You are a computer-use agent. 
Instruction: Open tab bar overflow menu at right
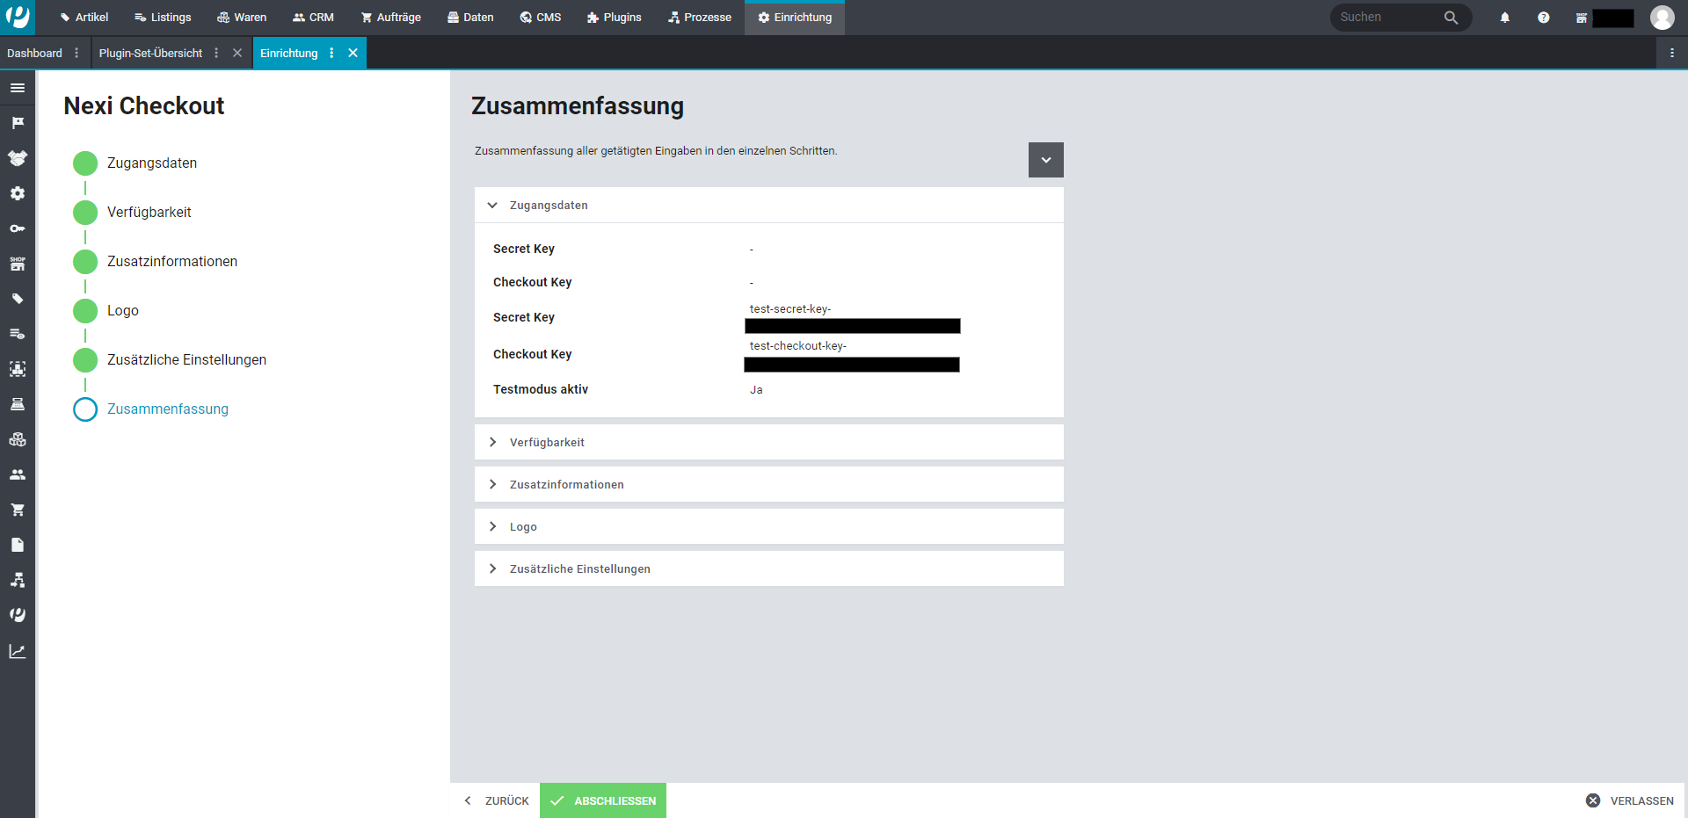(1672, 53)
